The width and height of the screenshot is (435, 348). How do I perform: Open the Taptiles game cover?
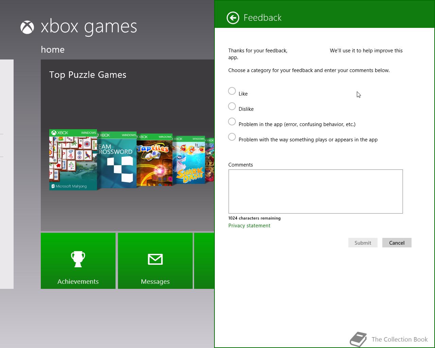(x=155, y=160)
